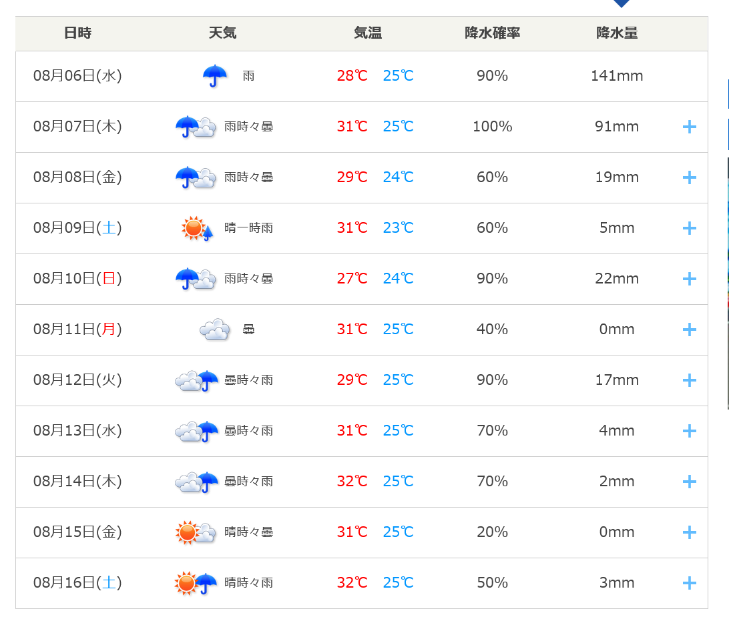Image resolution: width=729 pixels, height=633 pixels.
Task: Click the 降水量 column header
Action: click(617, 33)
